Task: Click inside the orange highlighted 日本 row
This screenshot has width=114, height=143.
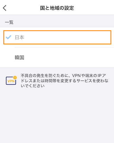Action: 66,37
